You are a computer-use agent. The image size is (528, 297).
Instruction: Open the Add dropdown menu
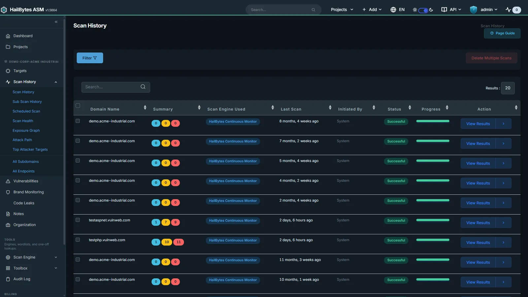point(372,10)
